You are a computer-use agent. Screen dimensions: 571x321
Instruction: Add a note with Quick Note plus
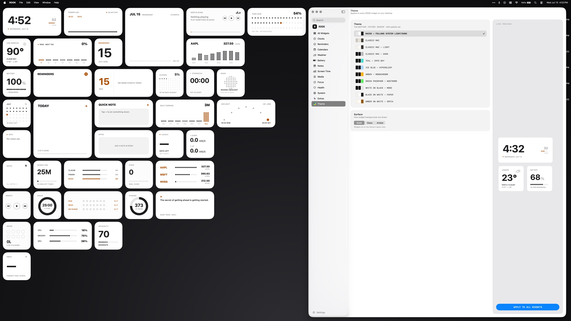click(x=148, y=105)
